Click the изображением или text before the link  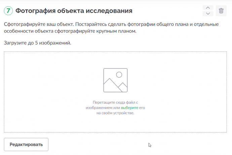pyautogui.click(x=103, y=108)
